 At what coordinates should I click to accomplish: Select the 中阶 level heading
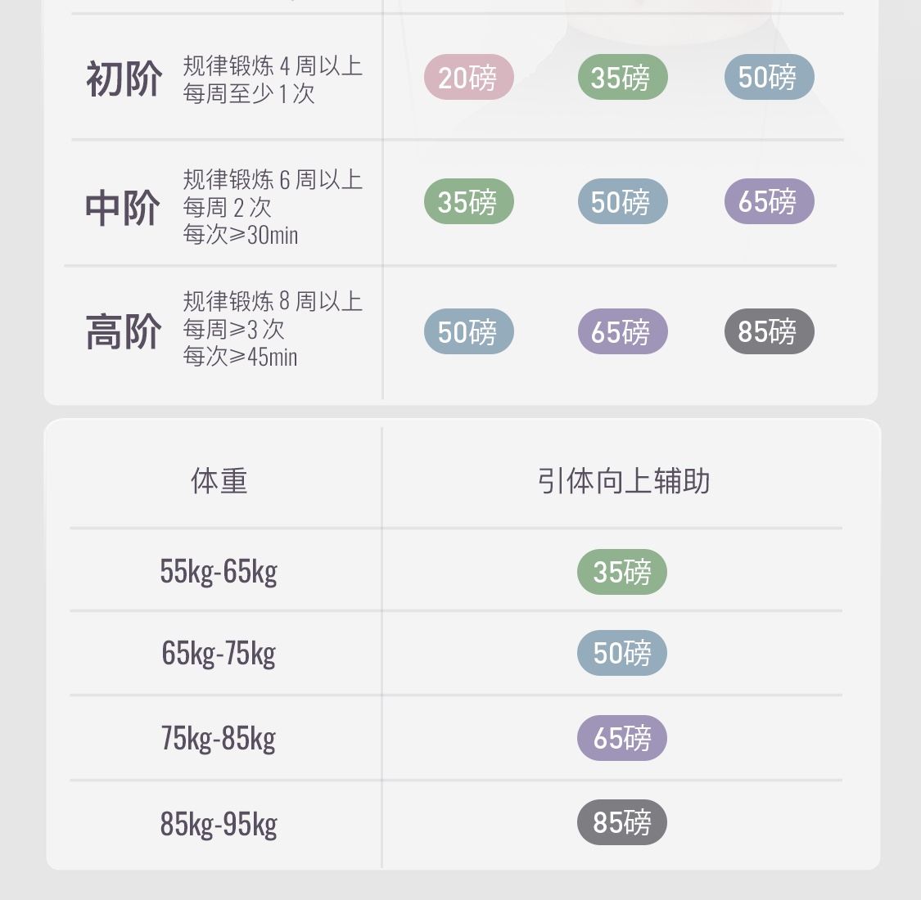123,208
